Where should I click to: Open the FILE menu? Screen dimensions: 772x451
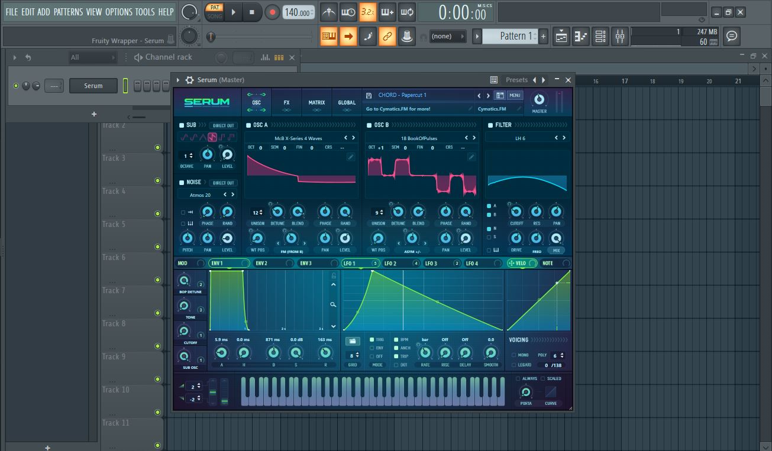point(12,12)
